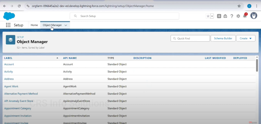This screenshot has height=124, width=261.
Task: Click the Global Actions plus icon
Action: click(219, 16)
